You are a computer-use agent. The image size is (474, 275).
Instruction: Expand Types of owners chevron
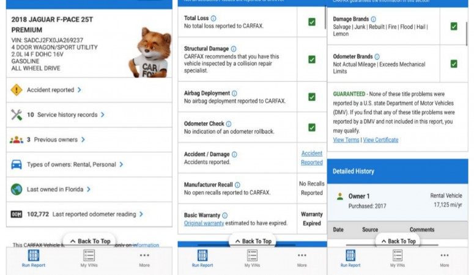pyautogui.click(x=121, y=164)
